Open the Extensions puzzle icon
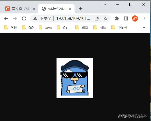Viewport: 151px width, 121px height. pos(117,18)
